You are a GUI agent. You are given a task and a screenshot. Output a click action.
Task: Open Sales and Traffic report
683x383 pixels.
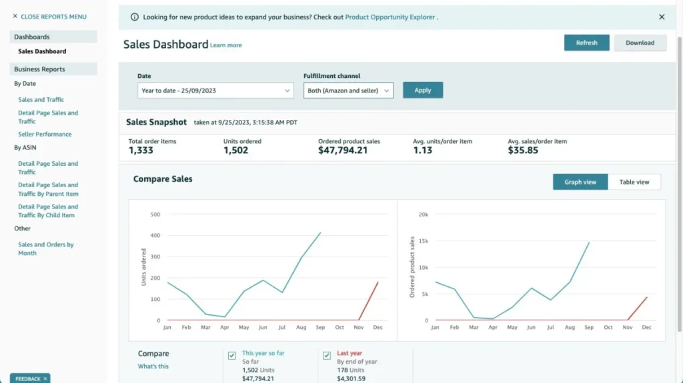41,100
